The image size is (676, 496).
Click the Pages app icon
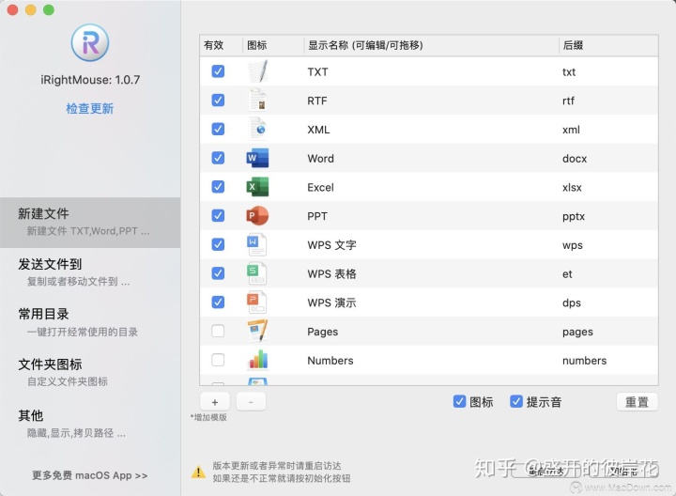(257, 332)
